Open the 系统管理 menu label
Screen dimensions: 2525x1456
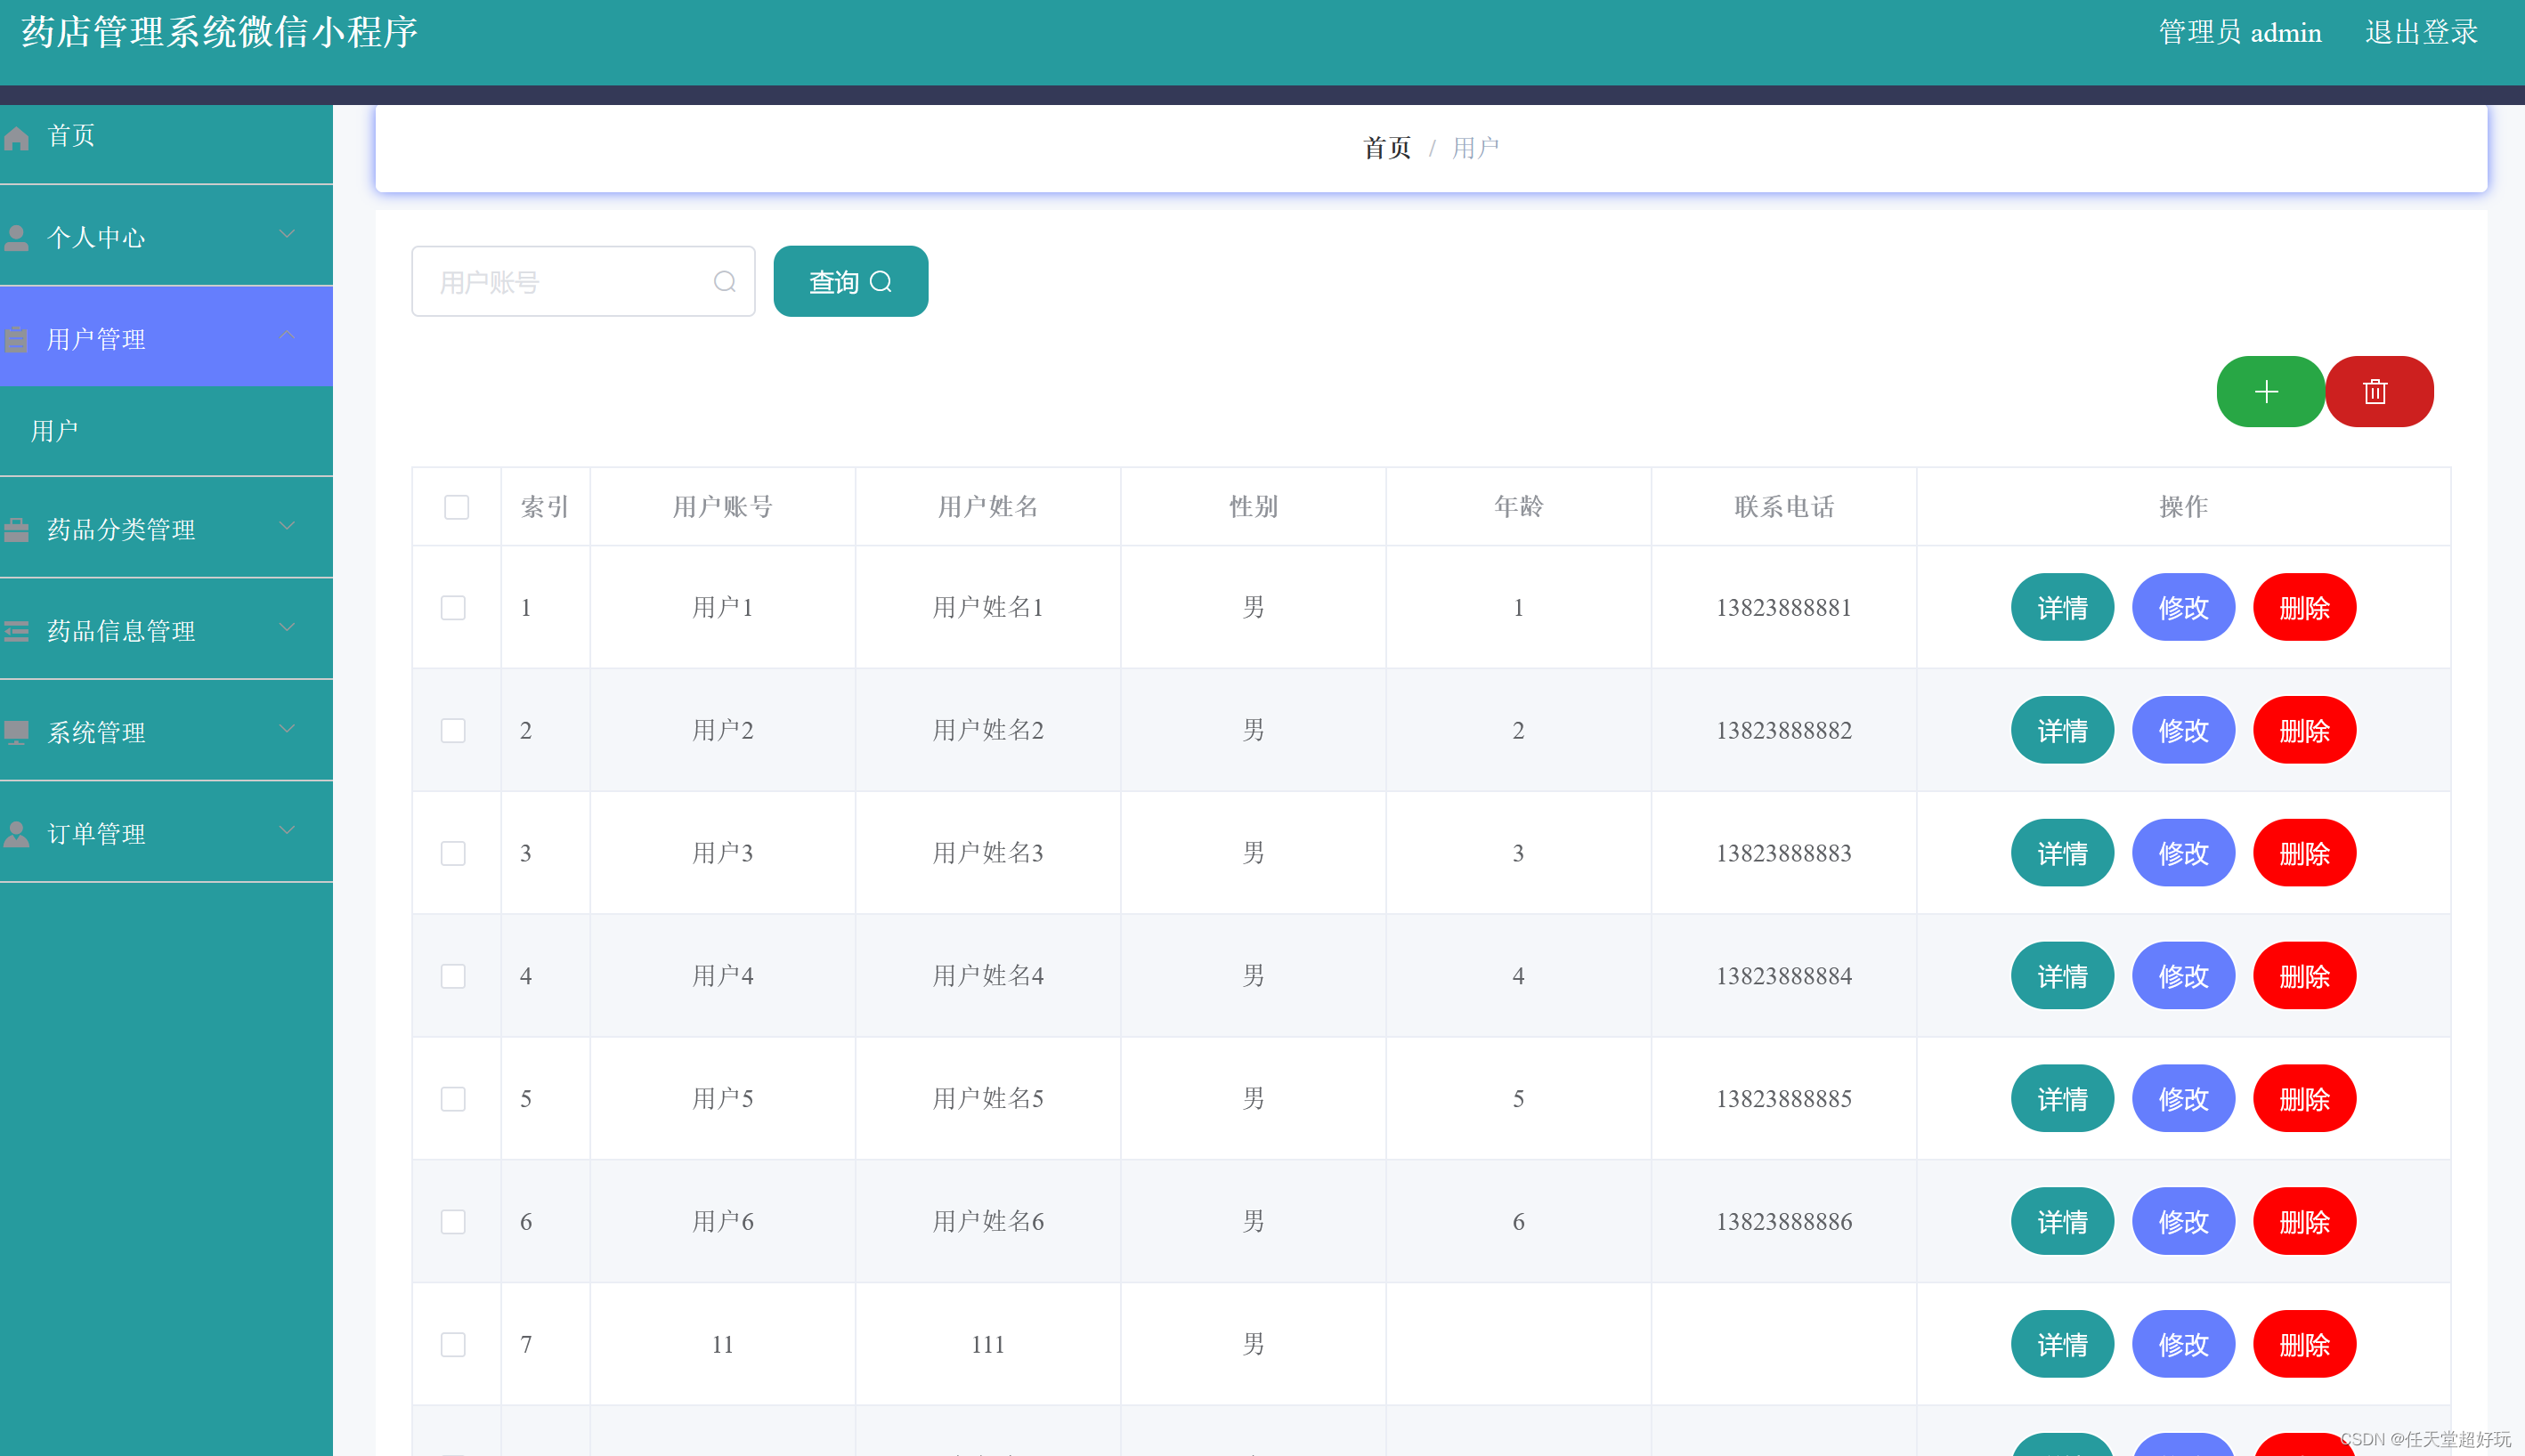(96, 733)
